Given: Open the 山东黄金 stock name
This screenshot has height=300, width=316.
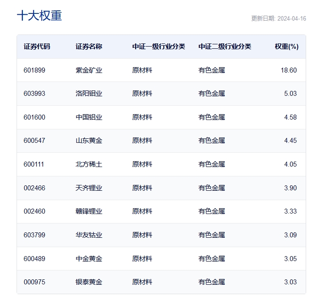Looking at the screenshot, I should (89, 141).
